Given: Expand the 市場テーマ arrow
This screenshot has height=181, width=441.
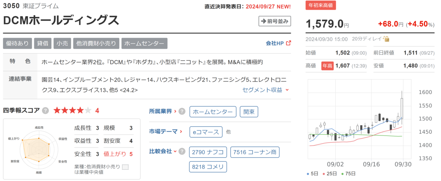Looking at the screenshot, I should point(180,131).
